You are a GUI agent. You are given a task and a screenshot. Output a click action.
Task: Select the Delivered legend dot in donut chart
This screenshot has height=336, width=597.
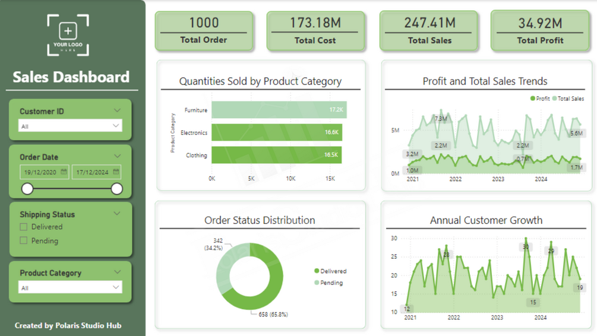coord(317,271)
